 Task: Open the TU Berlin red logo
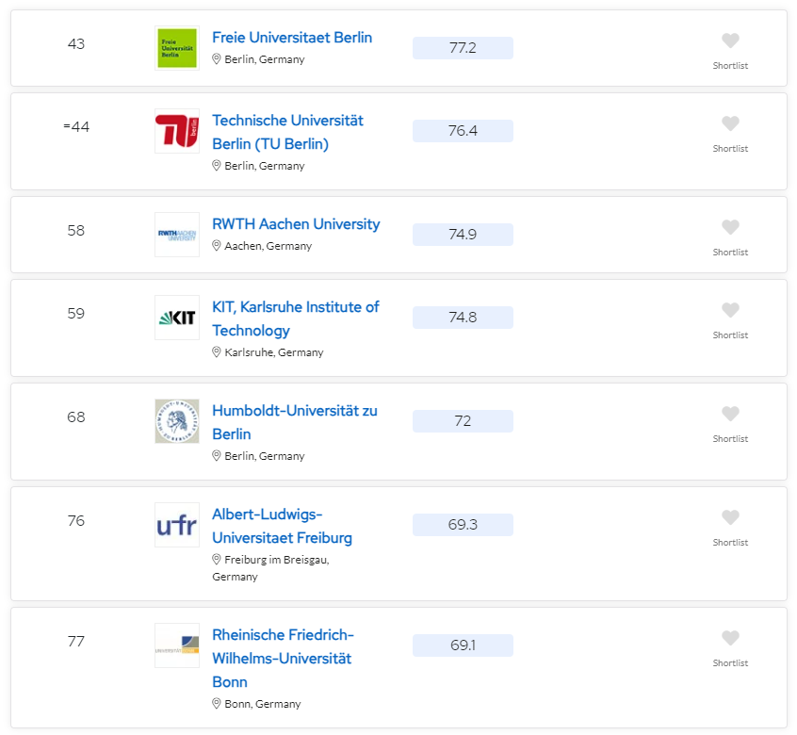(177, 131)
